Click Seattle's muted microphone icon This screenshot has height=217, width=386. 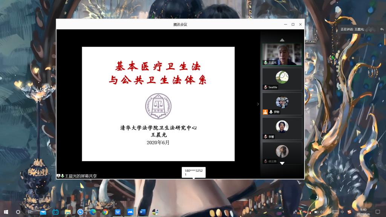[265, 87]
